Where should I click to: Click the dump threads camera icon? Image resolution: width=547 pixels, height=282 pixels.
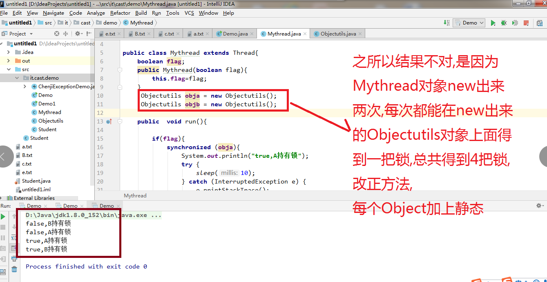3,248
